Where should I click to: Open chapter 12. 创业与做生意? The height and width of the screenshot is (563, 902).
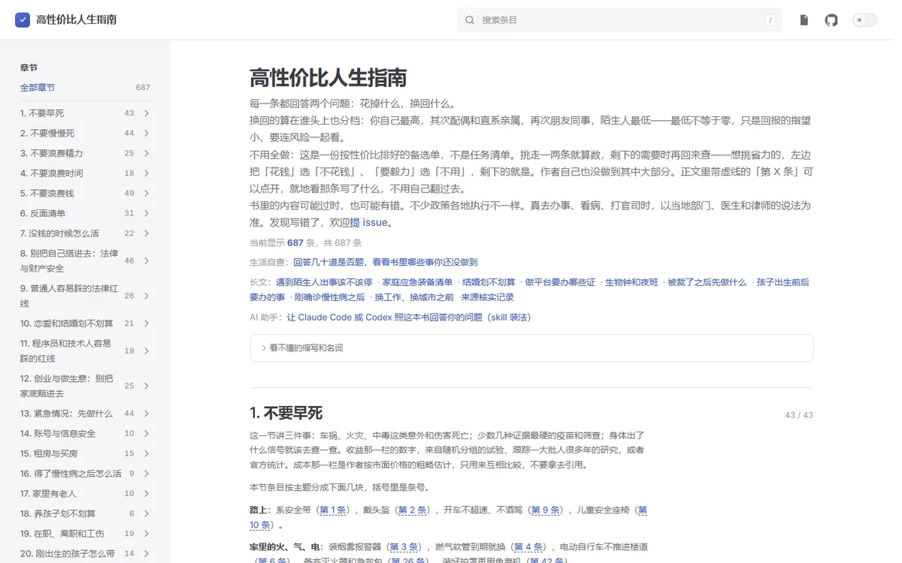click(x=67, y=386)
